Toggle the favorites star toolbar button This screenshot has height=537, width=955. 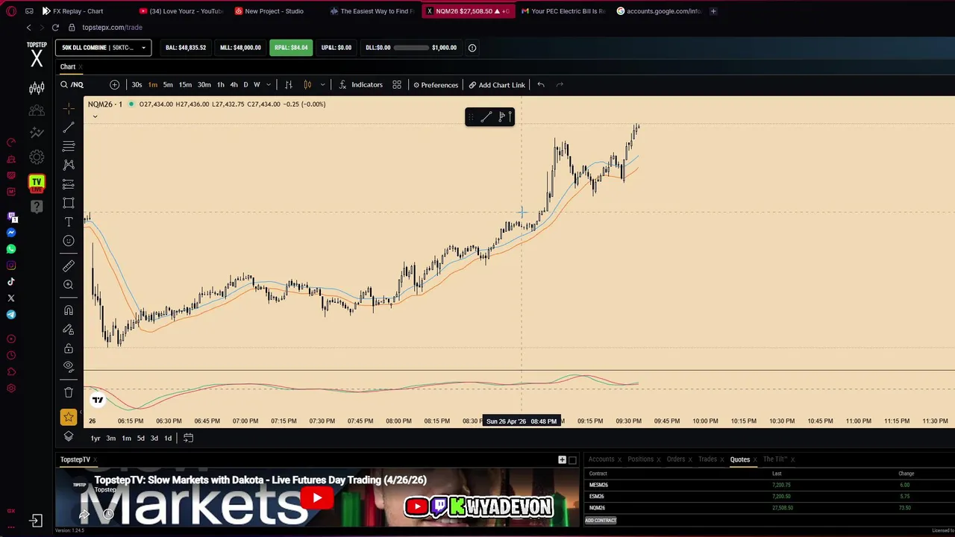(x=69, y=418)
